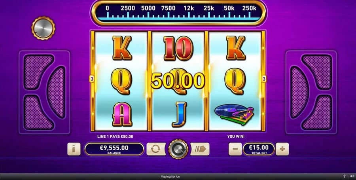Click the autoplay circular arrows button
Viewport: 356px width, 180px height.
156,149
